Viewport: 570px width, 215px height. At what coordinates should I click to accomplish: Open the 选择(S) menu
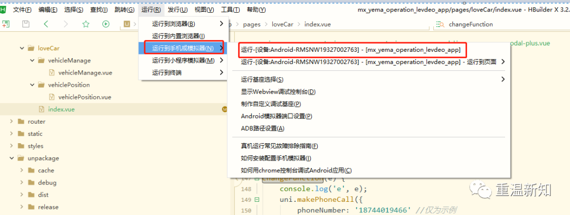[73, 10]
